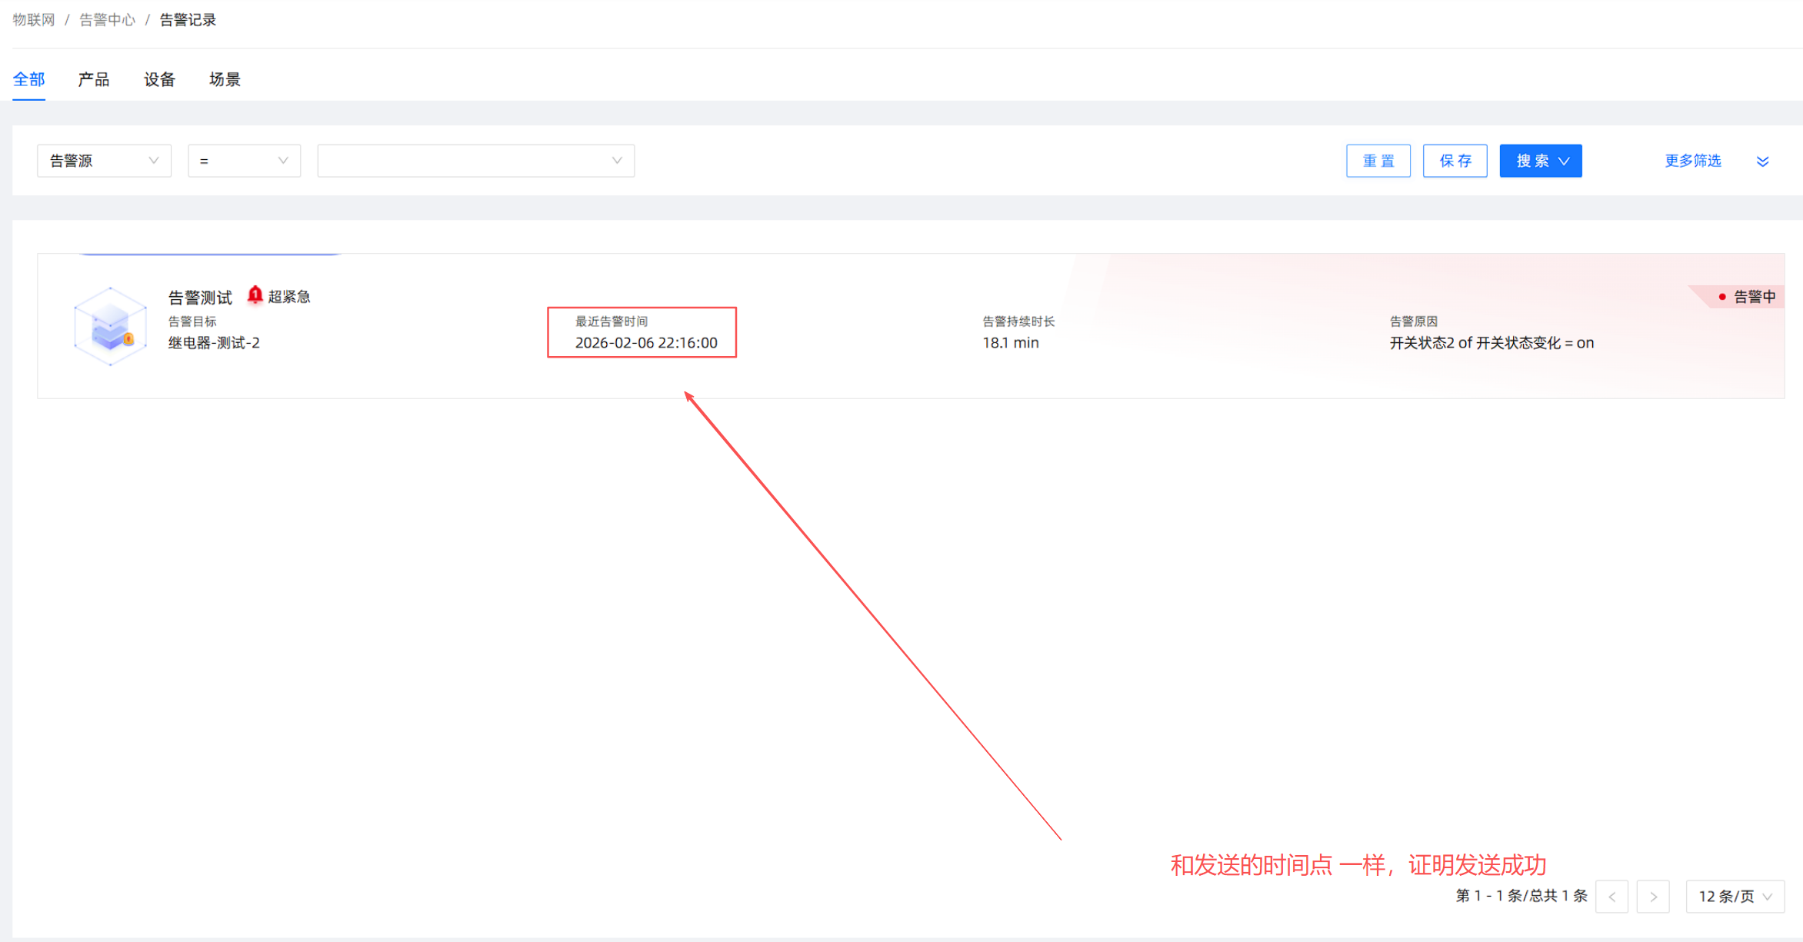Screen dimensions: 1803x942
Task: Click the red alarm bell icon
Action: coord(255,295)
